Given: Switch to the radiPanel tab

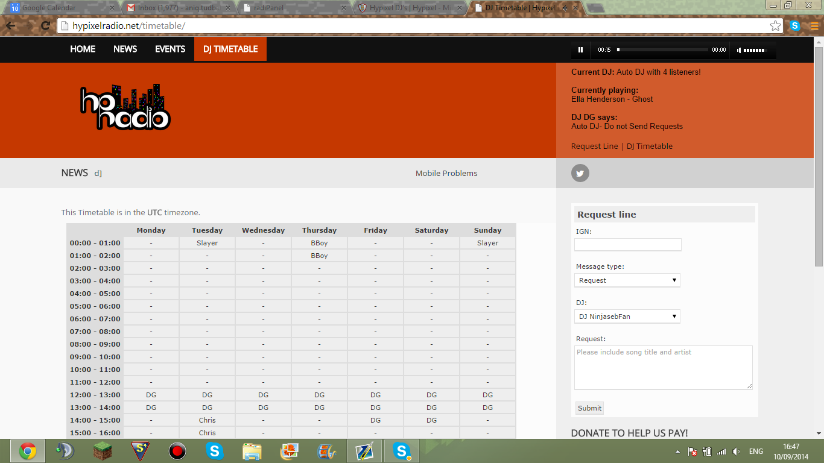Looking at the screenshot, I should pos(293,8).
